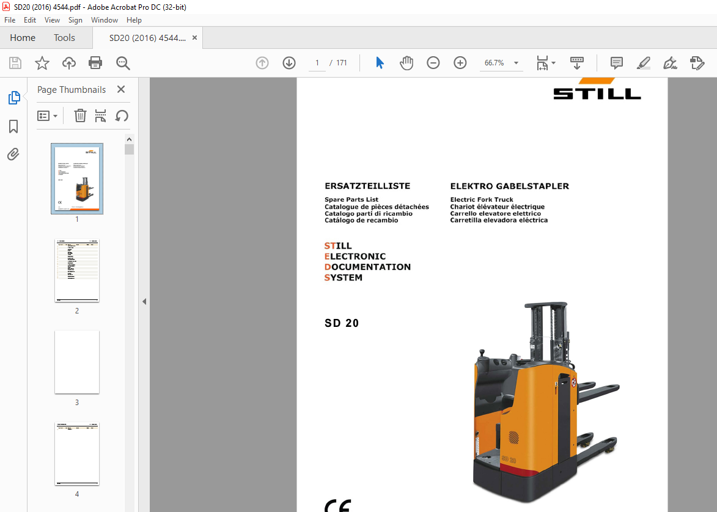Viewport: 717px width, 512px height.
Task: Open thumbnail options menu dropdown
Action: 47,116
